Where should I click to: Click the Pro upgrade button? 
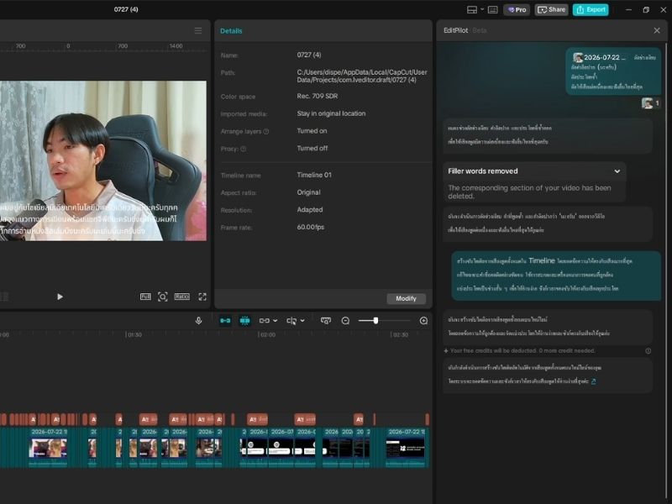coord(517,9)
